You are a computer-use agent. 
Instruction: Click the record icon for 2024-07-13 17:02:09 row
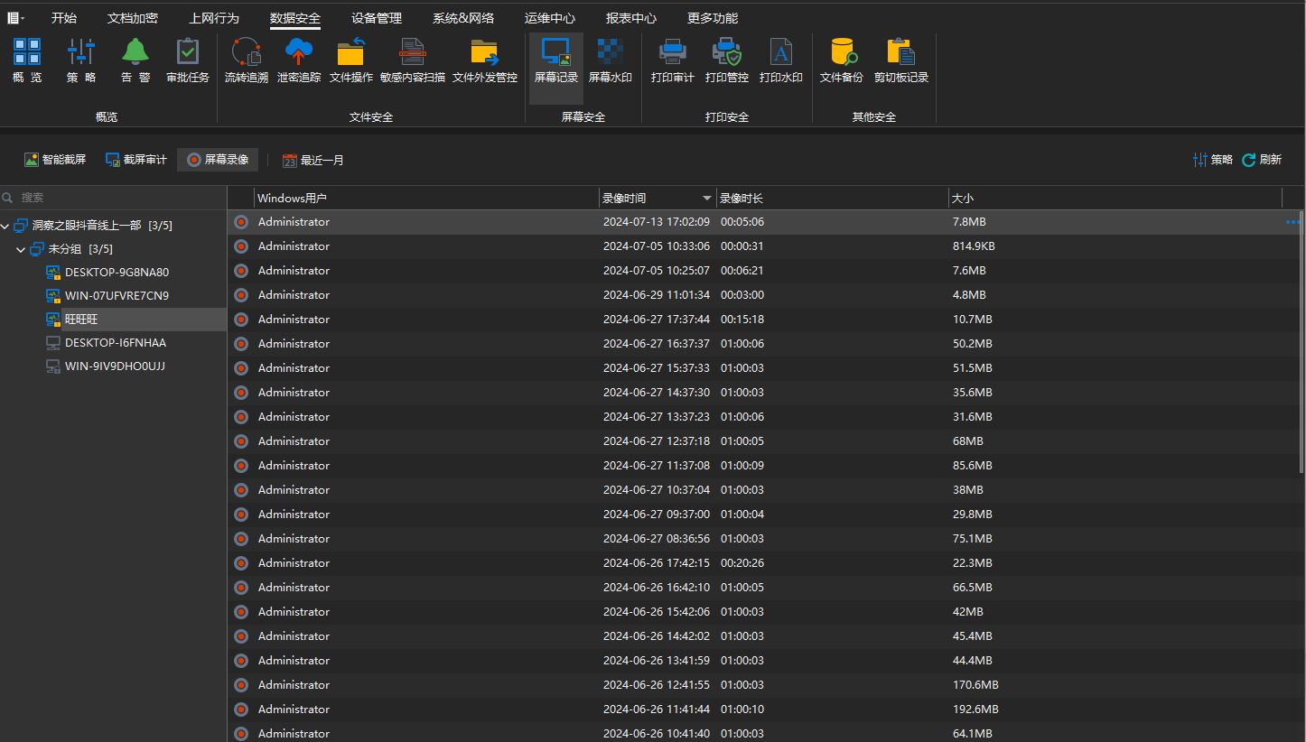(x=241, y=222)
